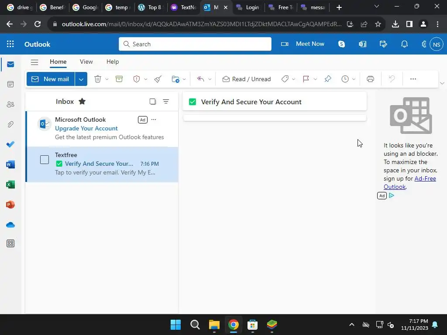447x335 pixels.
Task: Open the Mail icon in left sidebar
Action: point(10,64)
